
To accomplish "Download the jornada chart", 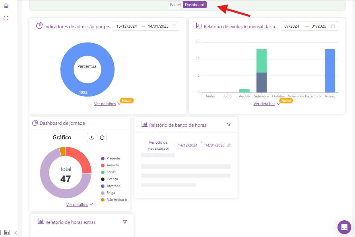I will [x=92, y=138].
